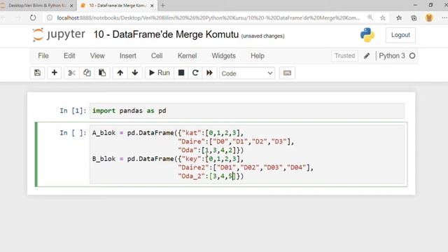Viewport: 448px width, 252px height.
Task: Log out using the Logout button
Action: click(400, 35)
